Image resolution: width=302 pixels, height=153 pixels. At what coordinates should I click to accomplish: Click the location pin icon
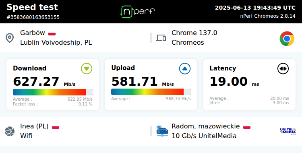coord(10,38)
